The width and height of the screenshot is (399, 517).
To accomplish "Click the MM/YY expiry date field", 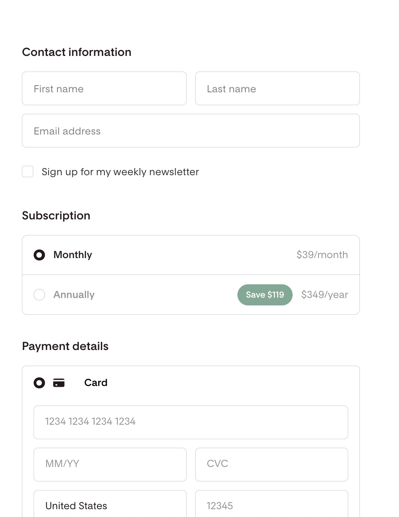I will point(110,465).
